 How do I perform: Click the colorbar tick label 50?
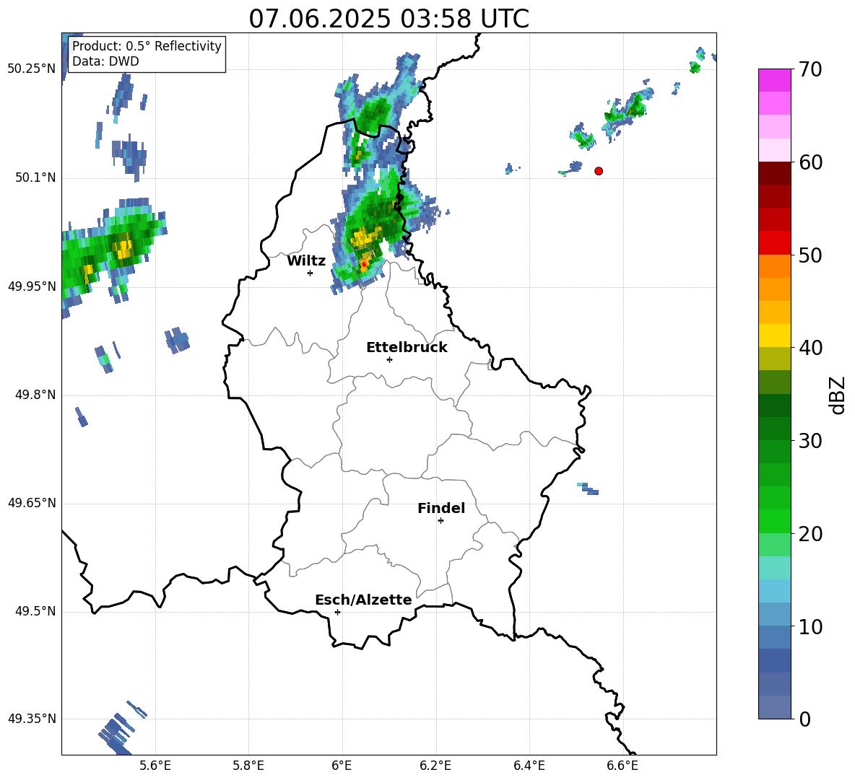click(x=810, y=255)
